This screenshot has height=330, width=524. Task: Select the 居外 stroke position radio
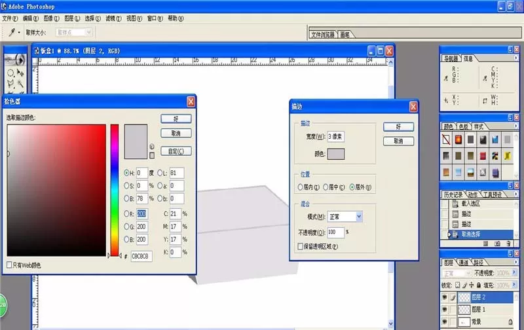(x=352, y=187)
